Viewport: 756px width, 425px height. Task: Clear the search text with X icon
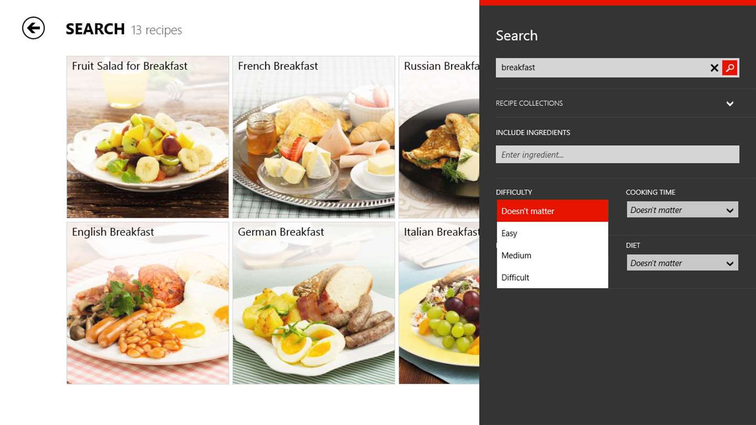click(714, 68)
